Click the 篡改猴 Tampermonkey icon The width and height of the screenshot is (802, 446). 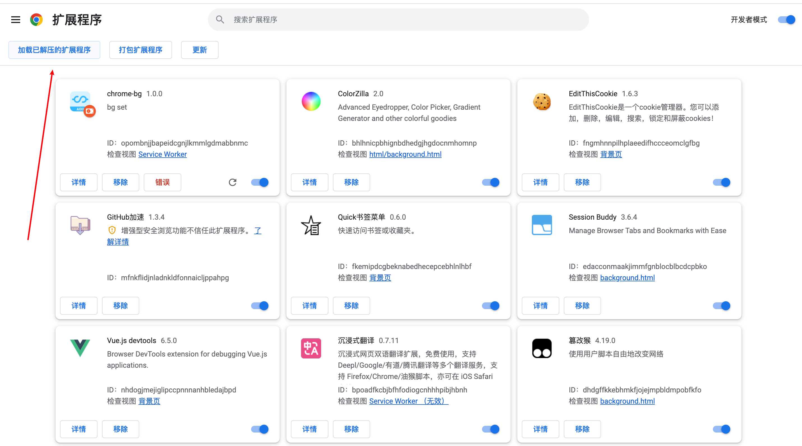point(542,348)
